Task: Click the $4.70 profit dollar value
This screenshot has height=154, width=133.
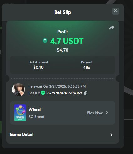Action: pyautogui.click(x=63, y=50)
